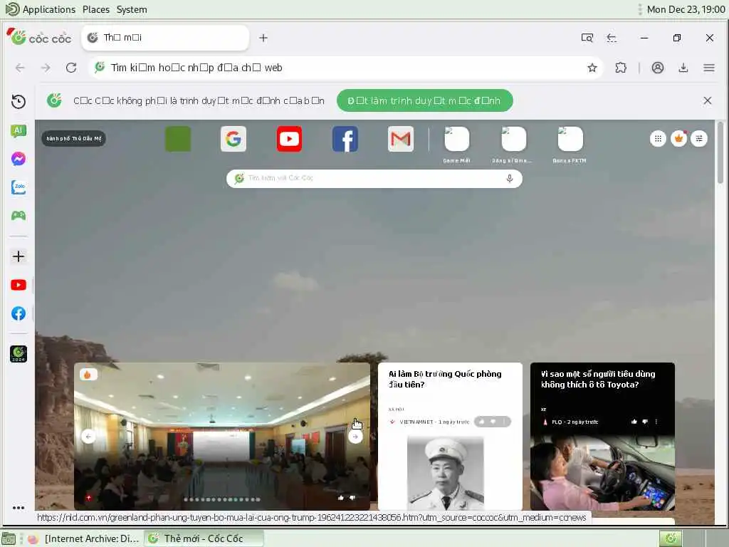Like the Toyota article with thumbs up
This screenshot has width=729, height=547.
click(x=634, y=422)
